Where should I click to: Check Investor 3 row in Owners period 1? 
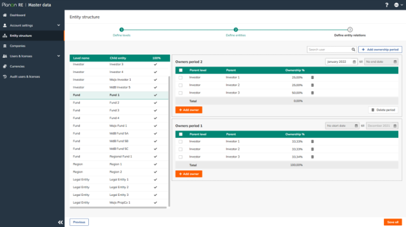[x=180, y=157]
